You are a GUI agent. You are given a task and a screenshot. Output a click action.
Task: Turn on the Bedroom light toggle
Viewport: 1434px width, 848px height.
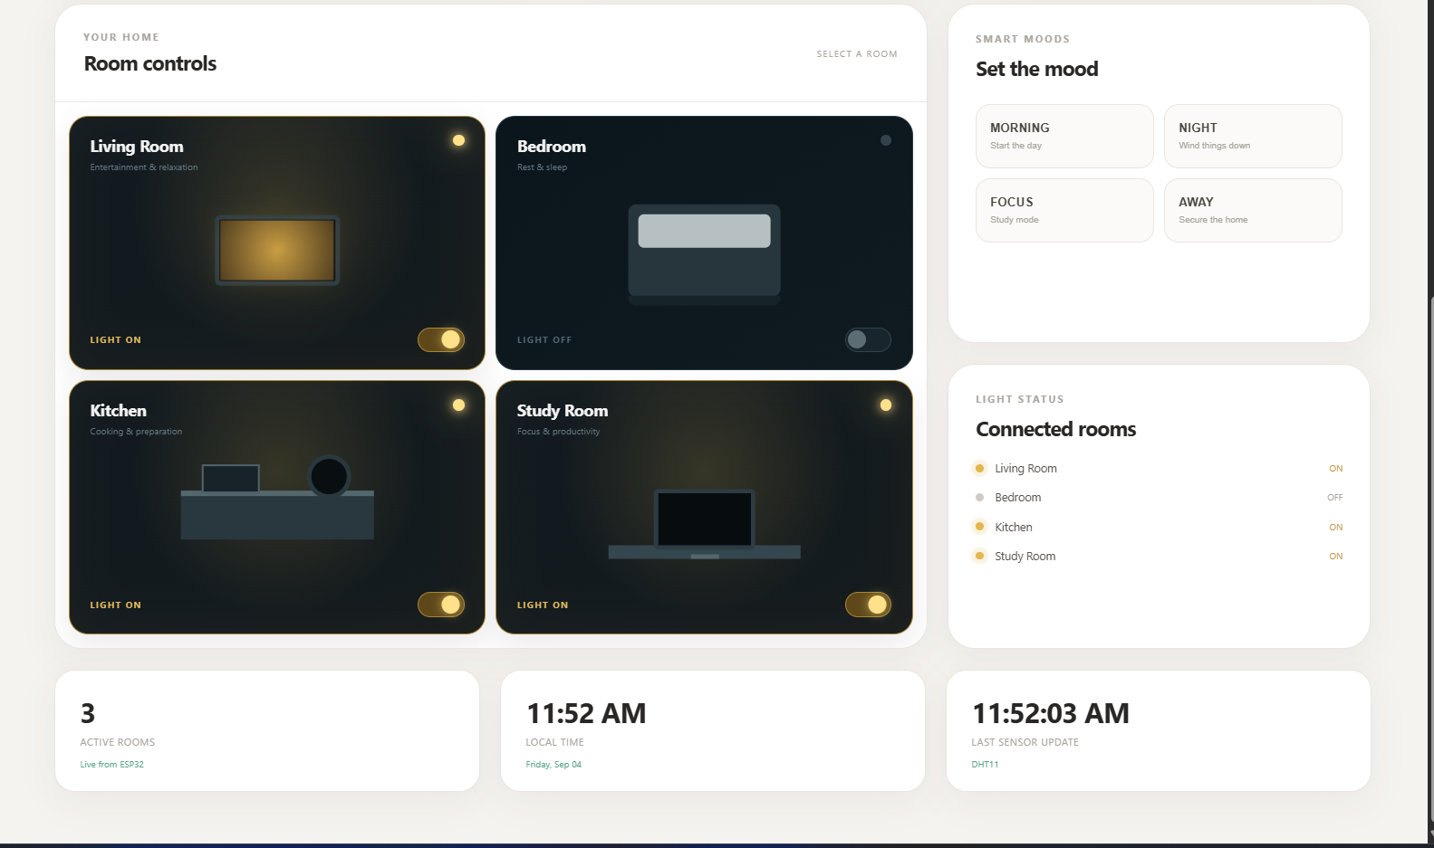[868, 339]
